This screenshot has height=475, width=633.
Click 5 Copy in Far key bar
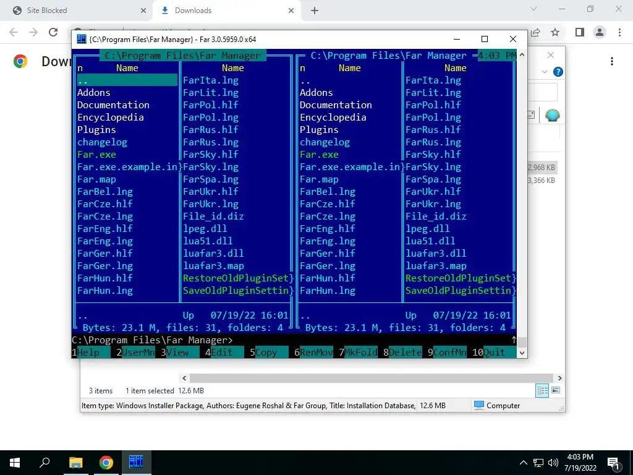pos(269,352)
